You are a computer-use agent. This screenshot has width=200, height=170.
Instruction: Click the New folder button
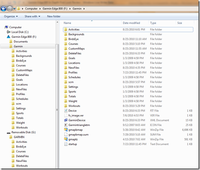pyautogui.click(x=54, y=16)
